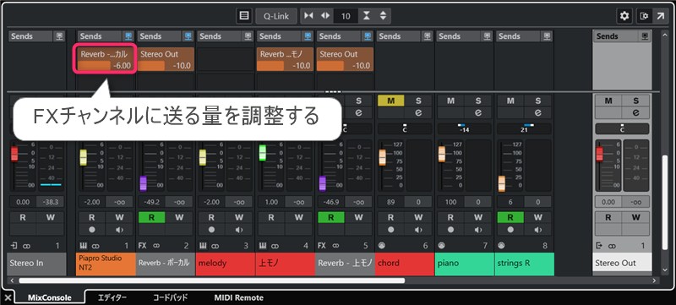
Task: Disable read automation on strings R
Action: click(510, 217)
